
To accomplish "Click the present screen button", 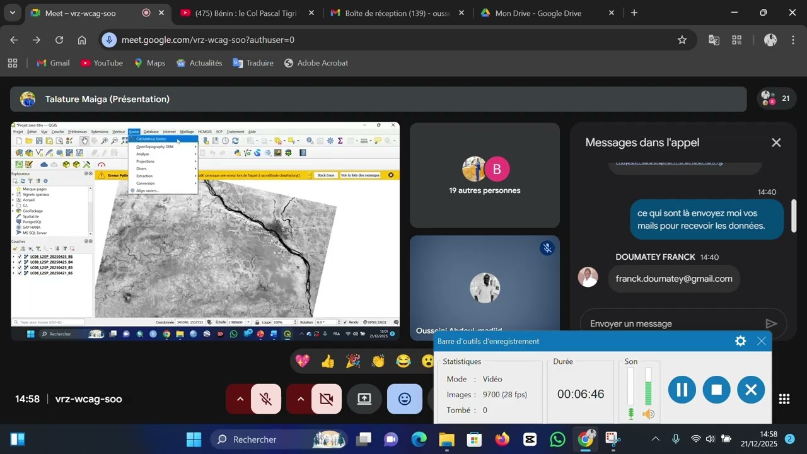I will [364, 399].
